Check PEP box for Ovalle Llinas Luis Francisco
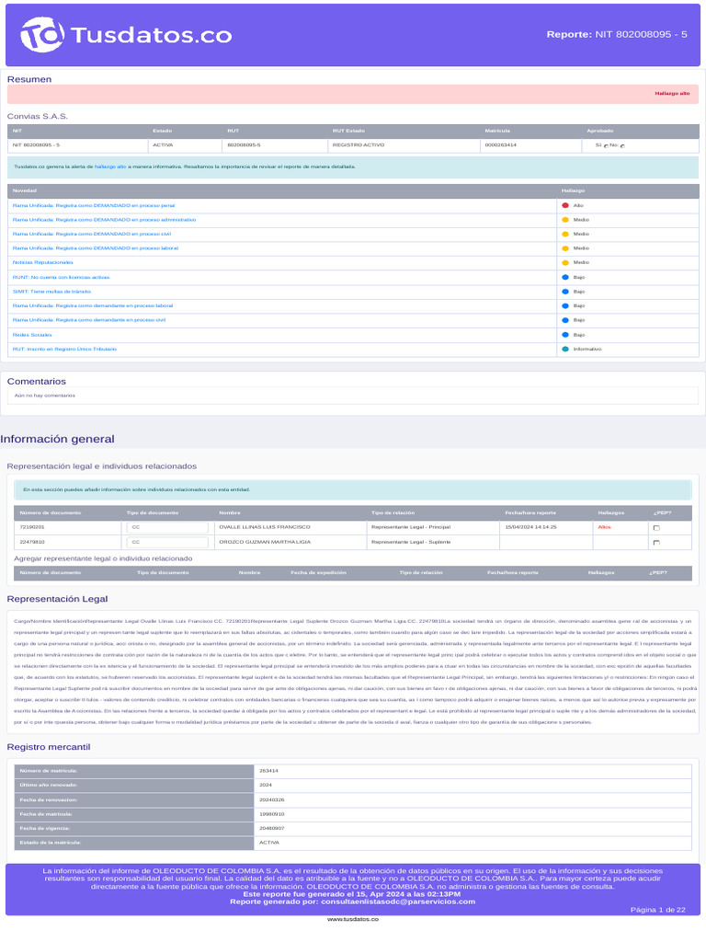The width and height of the screenshot is (706, 942). coord(656,528)
